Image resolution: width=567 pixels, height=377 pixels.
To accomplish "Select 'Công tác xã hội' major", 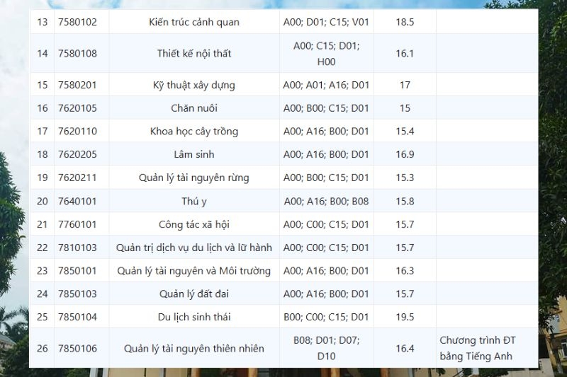I will [x=194, y=224].
